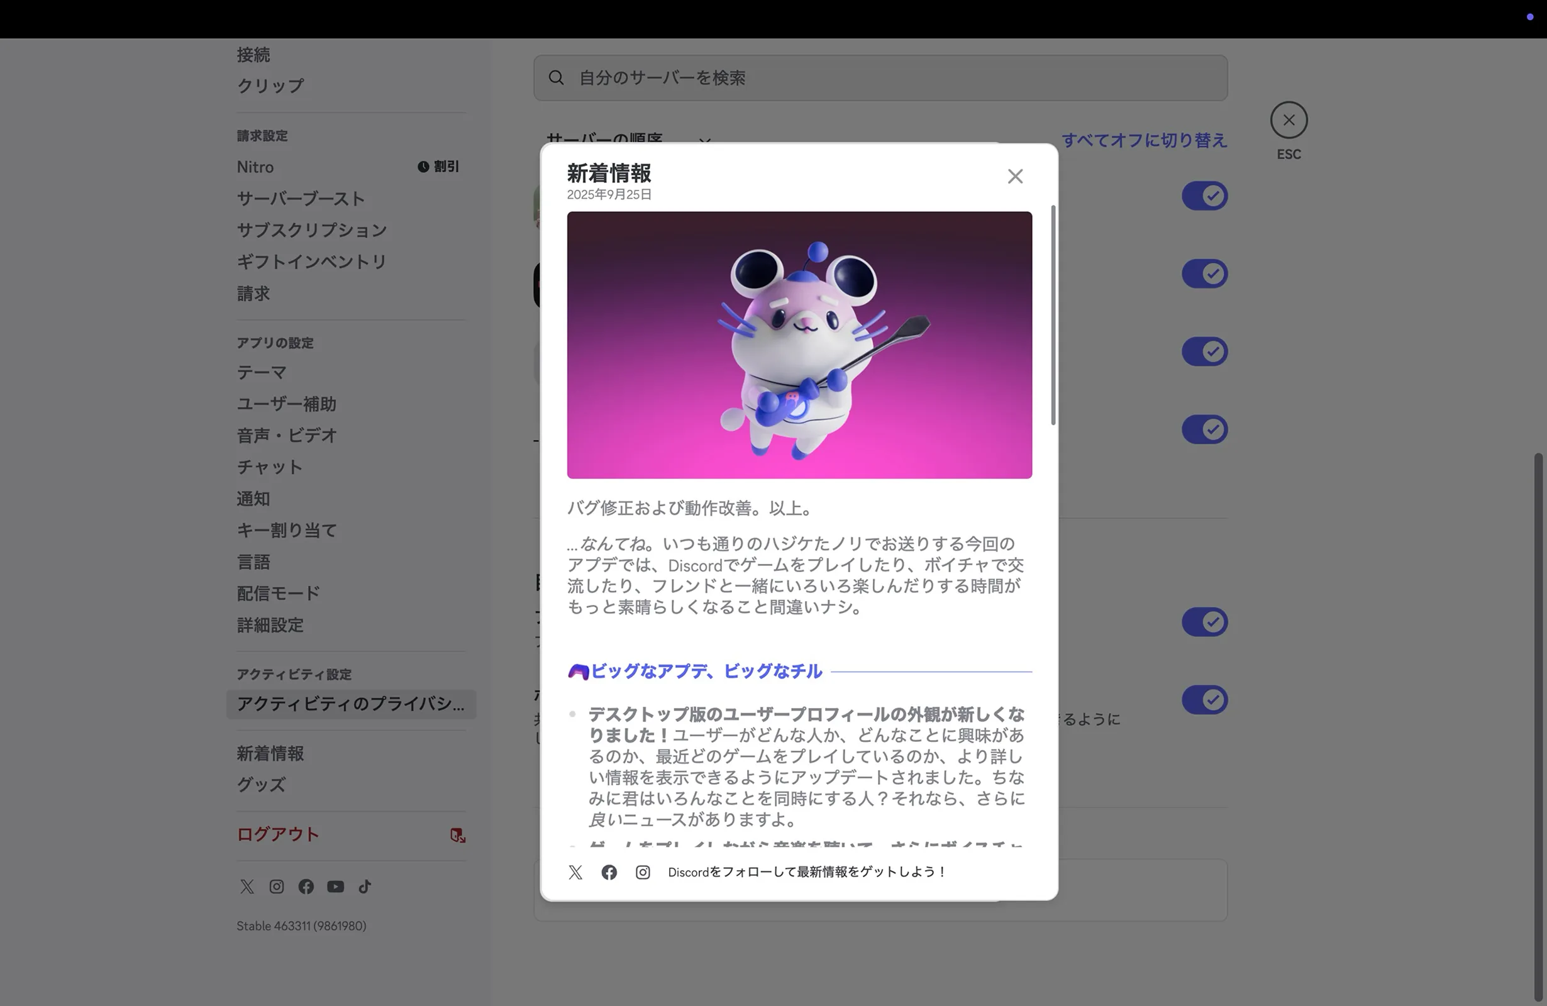The height and width of the screenshot is (1006, 1547).
Task: Click the Stable 463311 version text
Action: (x=302, y=926)
